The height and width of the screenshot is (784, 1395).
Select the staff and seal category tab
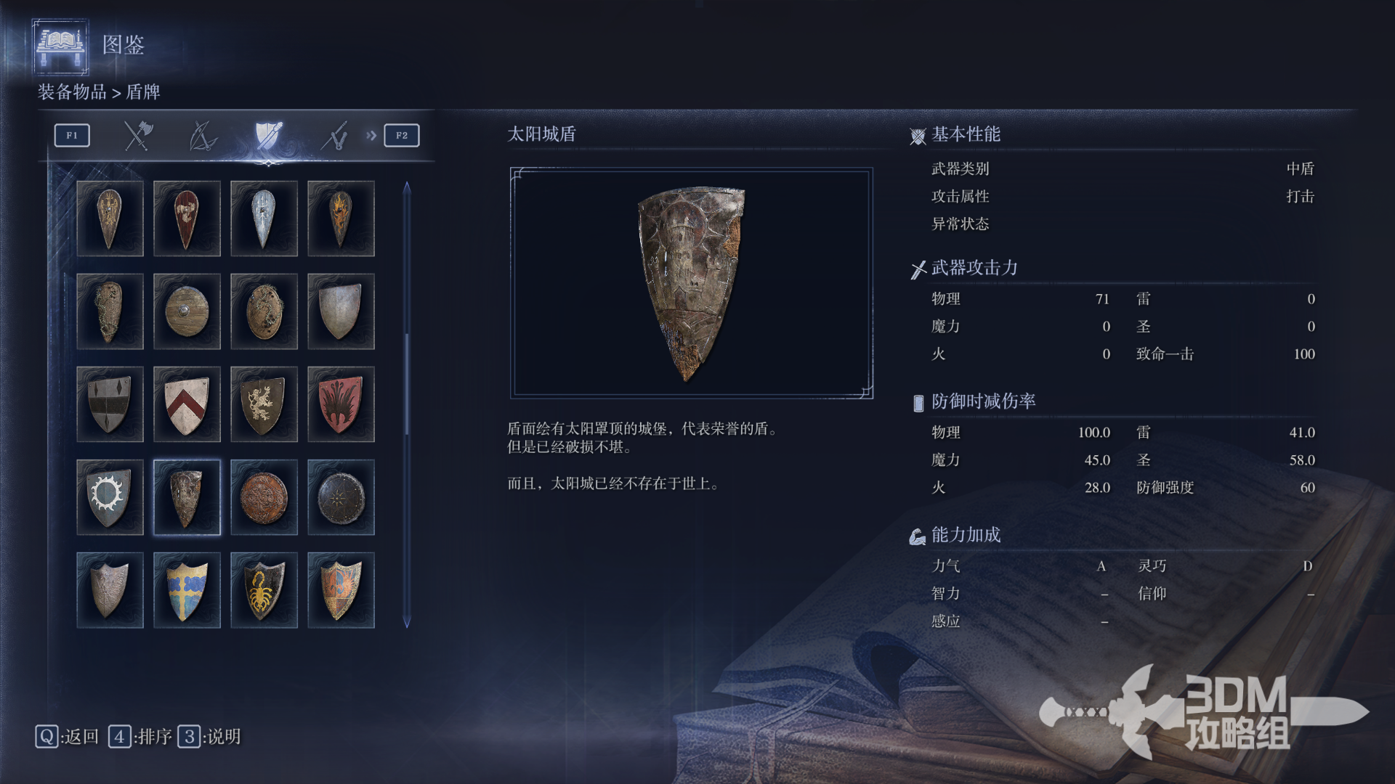(335, 136)
